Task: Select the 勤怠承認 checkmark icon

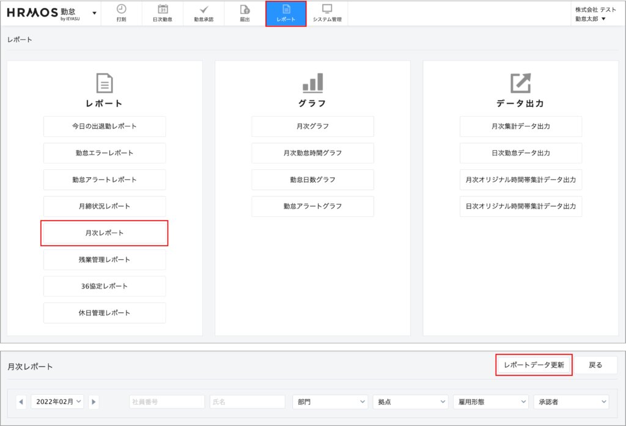Action: tap(204, 9)
